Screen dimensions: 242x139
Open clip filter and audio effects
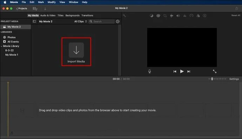click(x=198, y=15)
